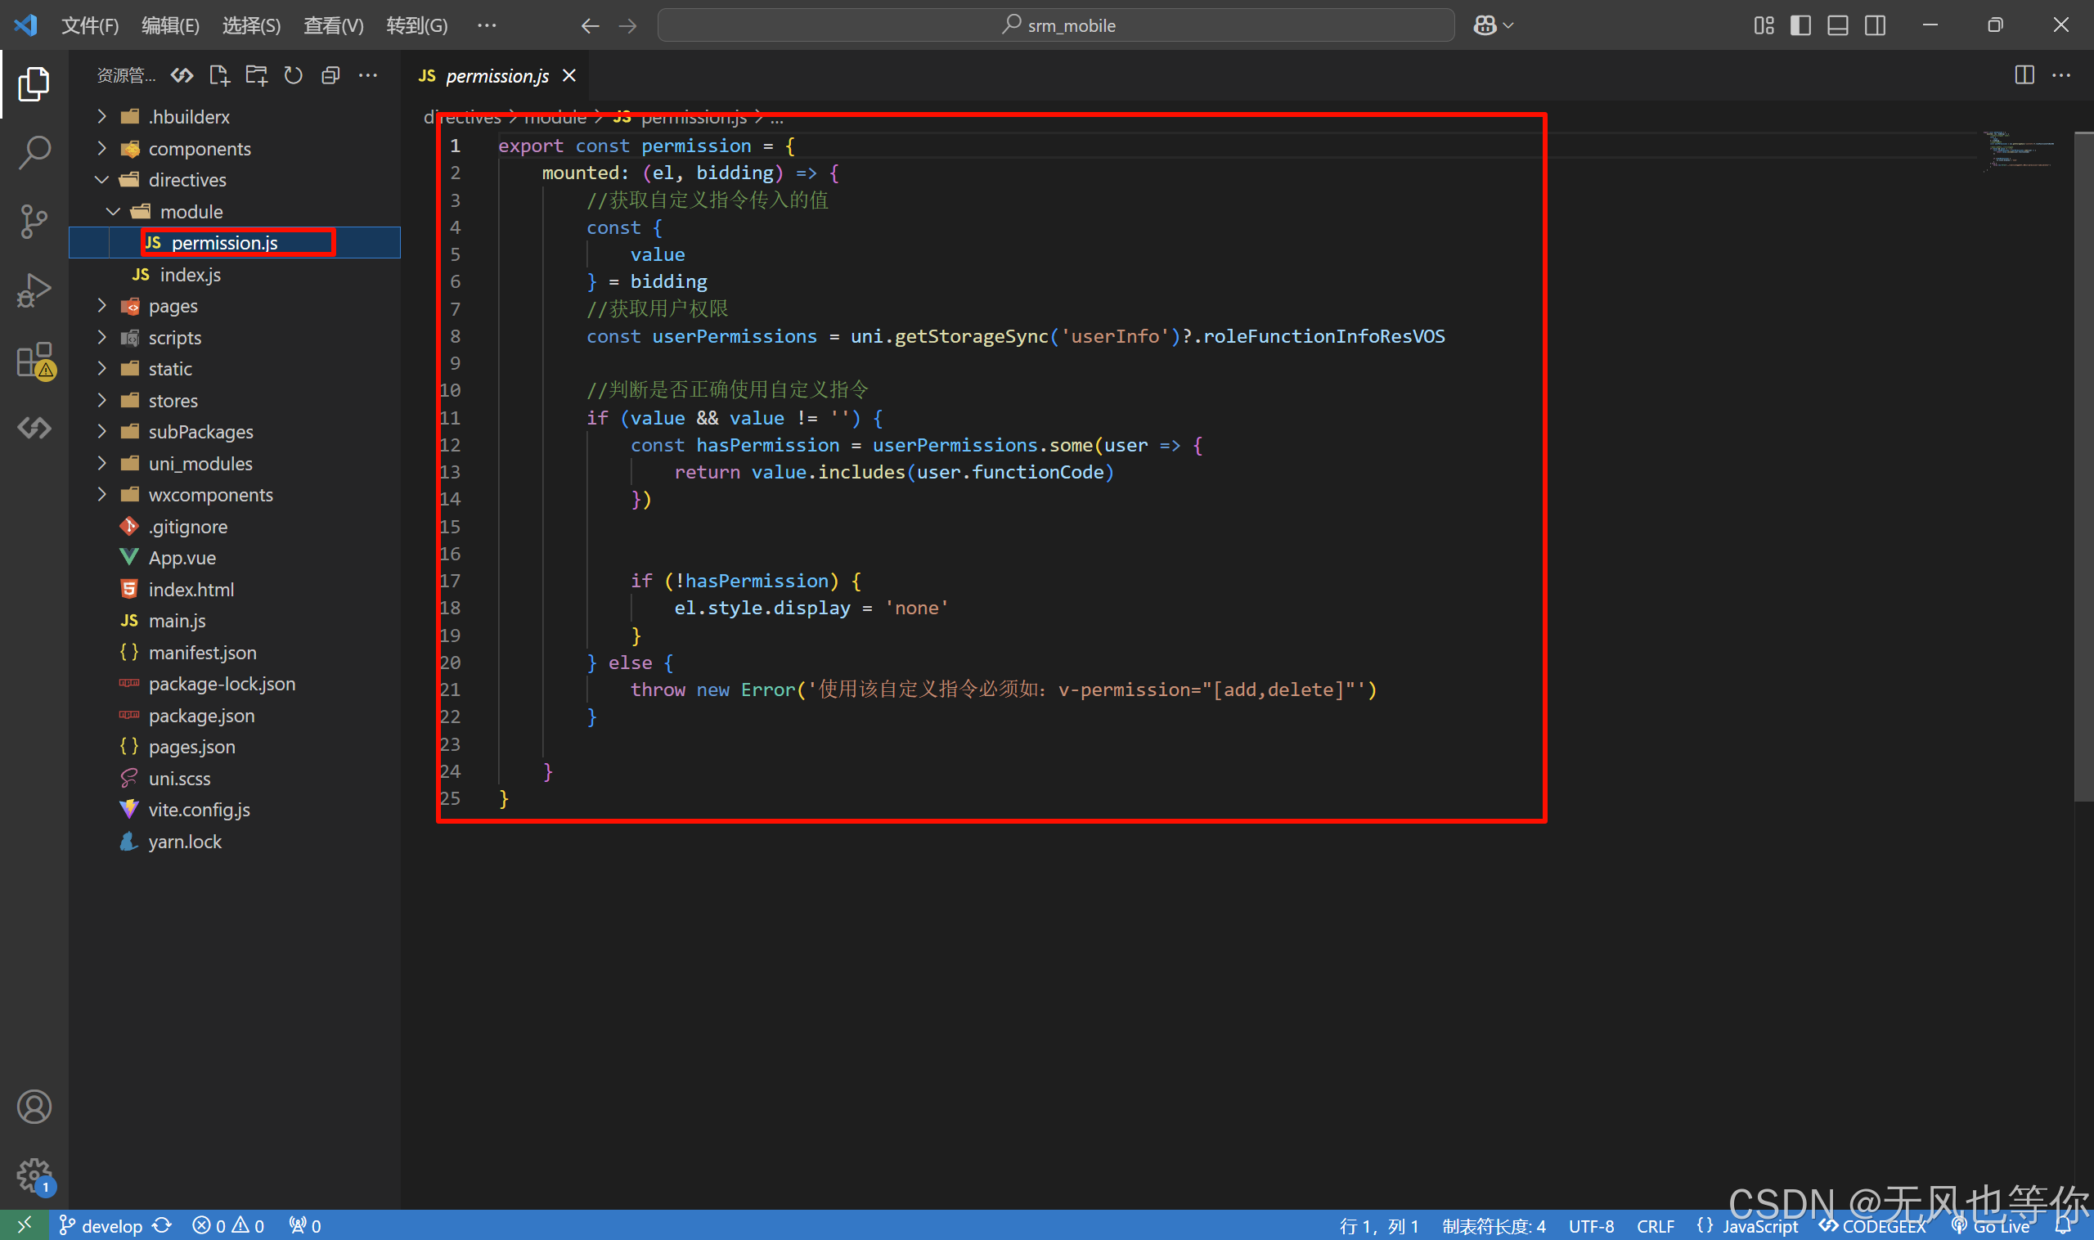Collapse the directives folder
2094x1240 pixels.
click(234, 180)
